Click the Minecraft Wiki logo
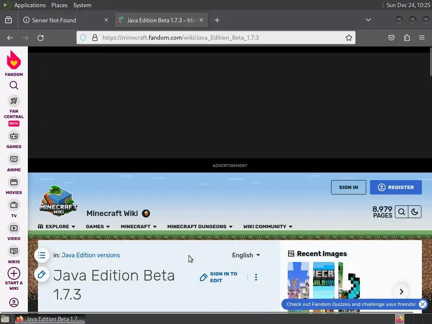Image resolution: width=432 pixels, height=324 pixels. (x=58, y=201)
